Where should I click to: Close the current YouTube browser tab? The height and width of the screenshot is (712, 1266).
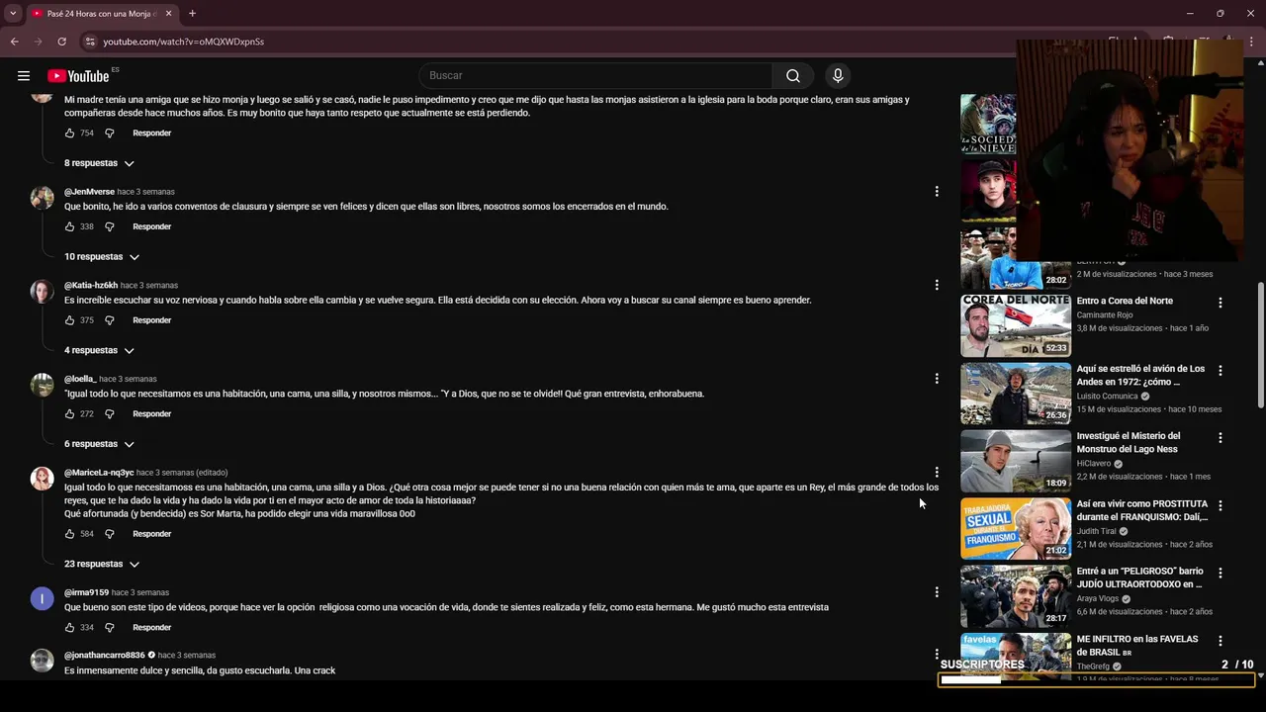pyautogui.click(x=168, y=13)
